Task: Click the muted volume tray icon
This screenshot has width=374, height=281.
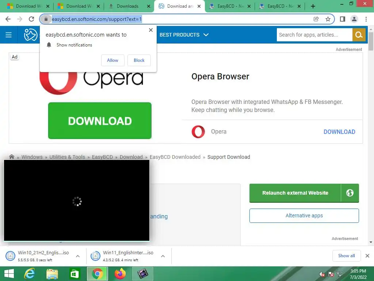Action: pyautogui.click(x=322, y=274)
